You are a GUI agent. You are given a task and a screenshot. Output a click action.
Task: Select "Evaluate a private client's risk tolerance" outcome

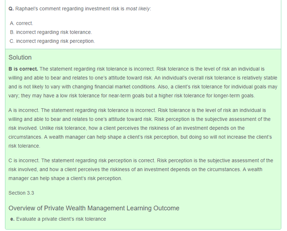(x=61, y=219)
